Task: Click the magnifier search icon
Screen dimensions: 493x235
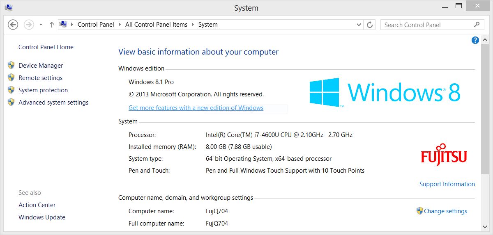Action: (477, 25)
